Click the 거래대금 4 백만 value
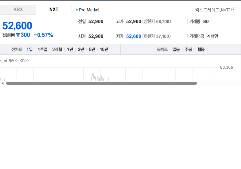The width and height of the screenshot is (241, 169). click(x=212, y=36)
